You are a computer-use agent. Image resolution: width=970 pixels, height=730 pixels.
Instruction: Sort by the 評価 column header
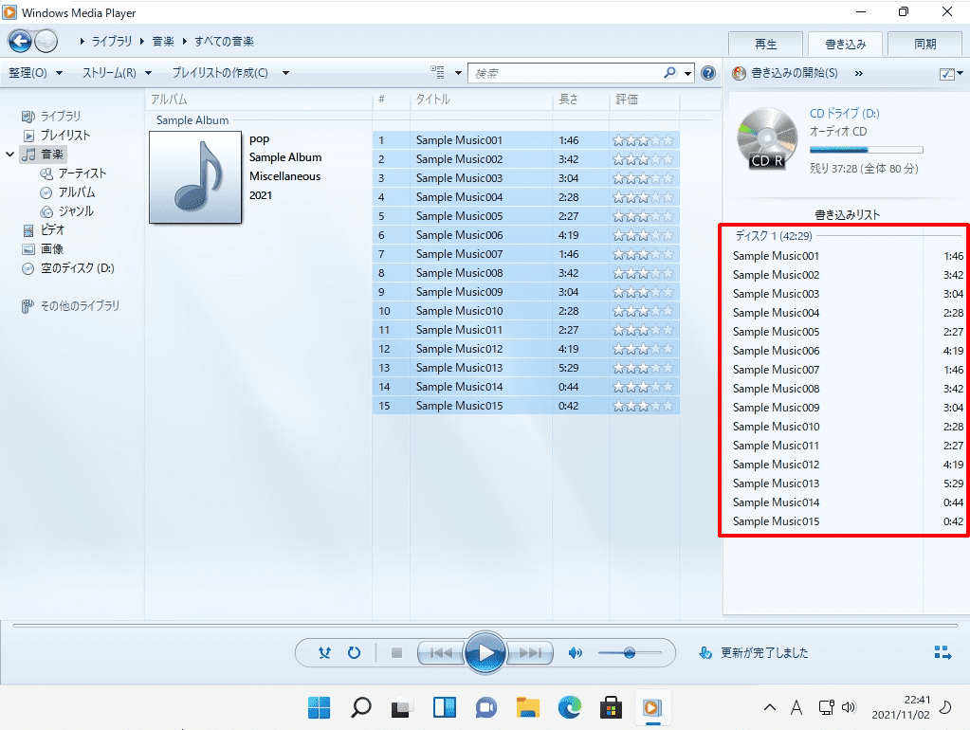coord(644,100)
